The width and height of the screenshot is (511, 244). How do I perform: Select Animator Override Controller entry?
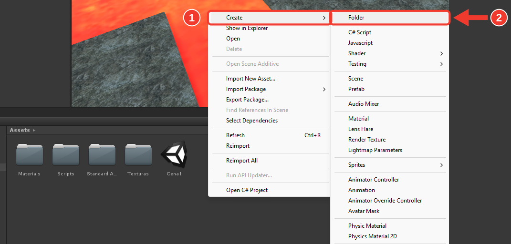coord(390,201)
